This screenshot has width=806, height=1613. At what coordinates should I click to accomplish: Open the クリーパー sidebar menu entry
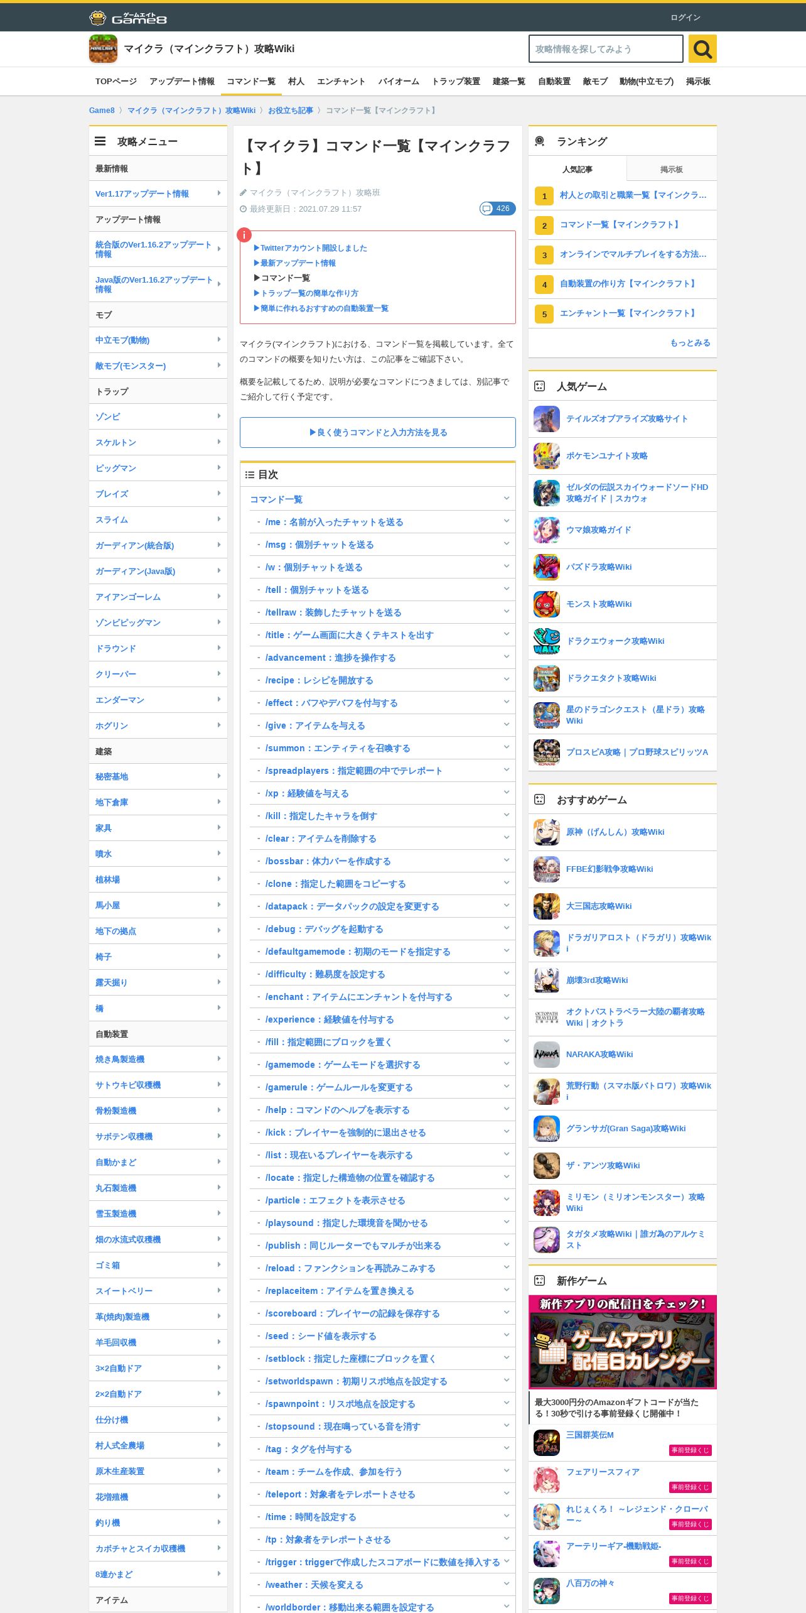coord(158,674)
